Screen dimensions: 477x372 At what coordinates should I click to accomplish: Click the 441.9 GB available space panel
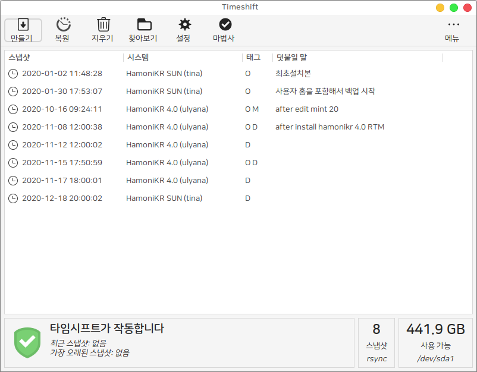pyautogui.click(x=435, y=343)
